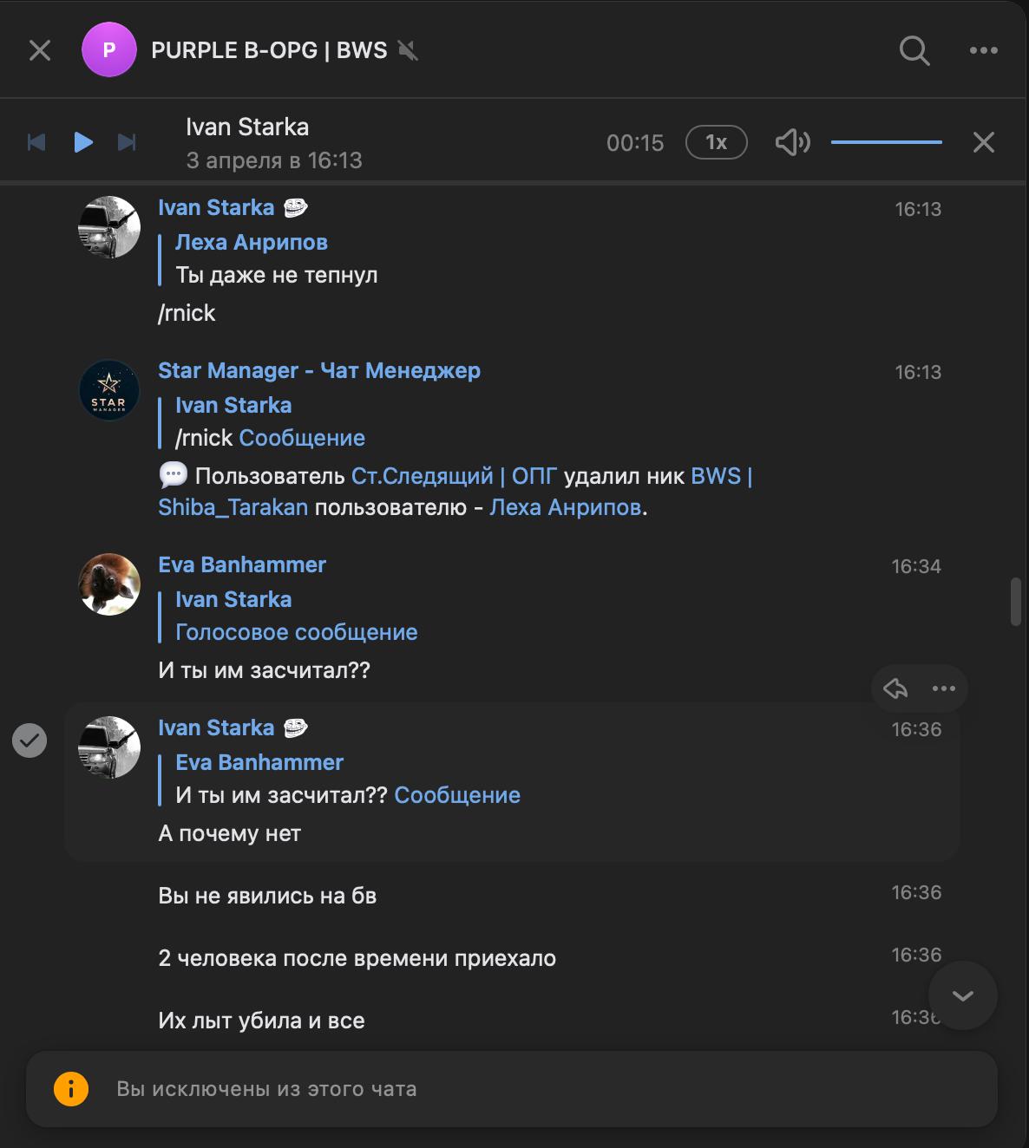
Task: Close the audio player bar
Action: coord(983,142)
